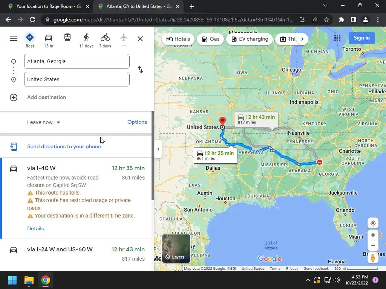Go back in browser
The image size is (386, 289).
(8, 20)
